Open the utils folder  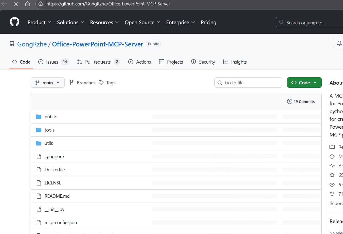coord(49,143)
